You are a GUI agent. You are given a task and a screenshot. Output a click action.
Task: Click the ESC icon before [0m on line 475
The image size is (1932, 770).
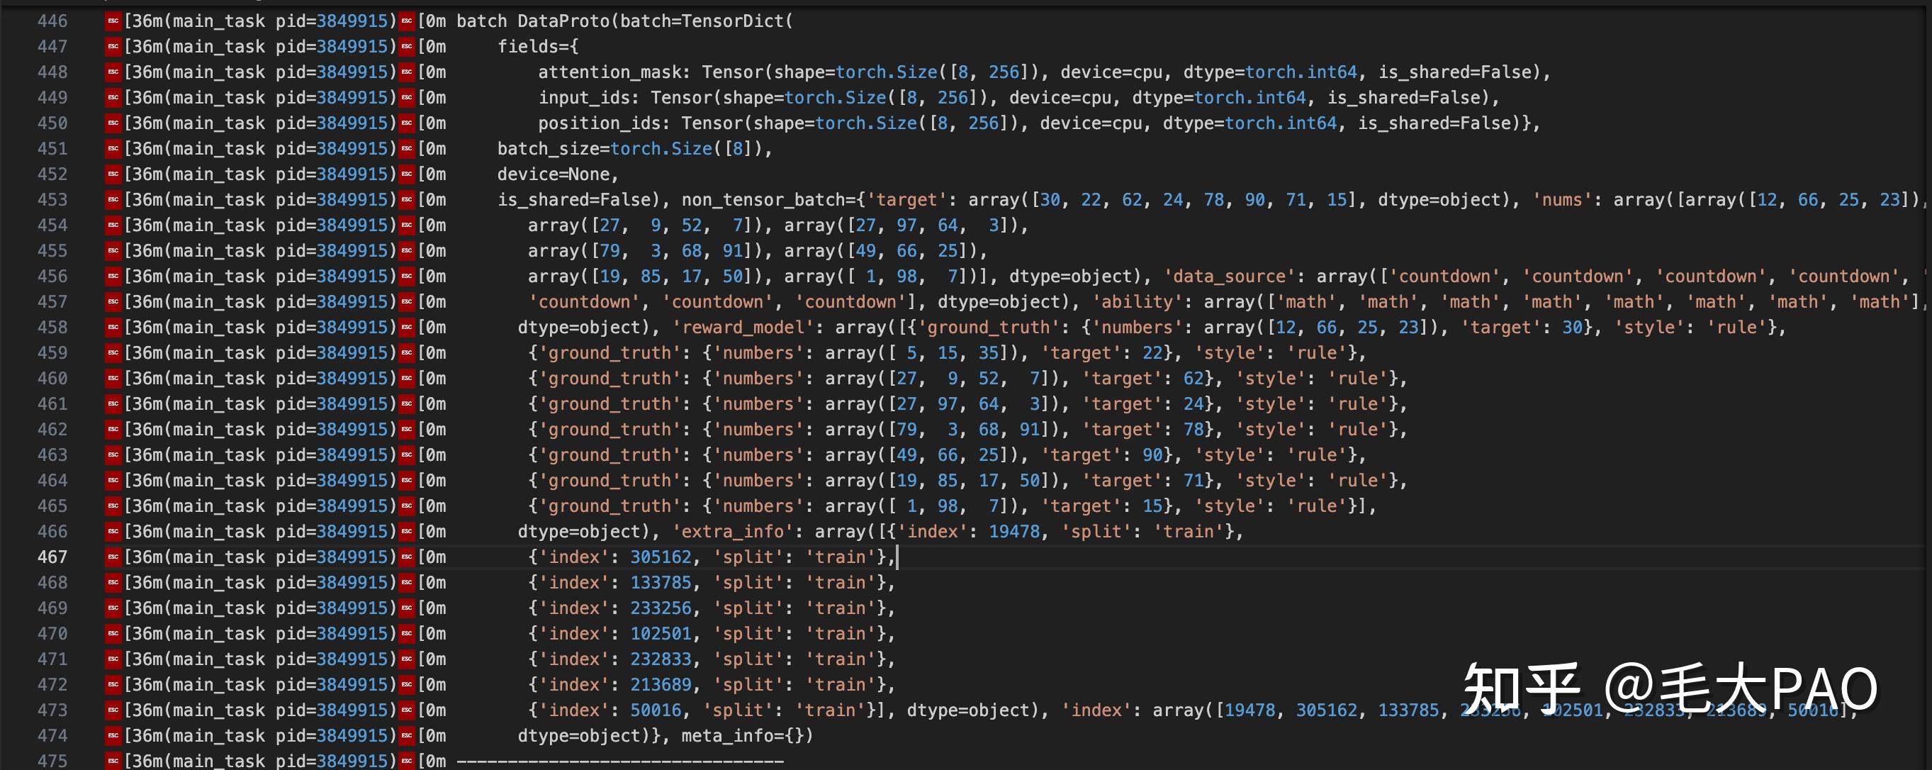pyautogui.click(x=407, y=761)
